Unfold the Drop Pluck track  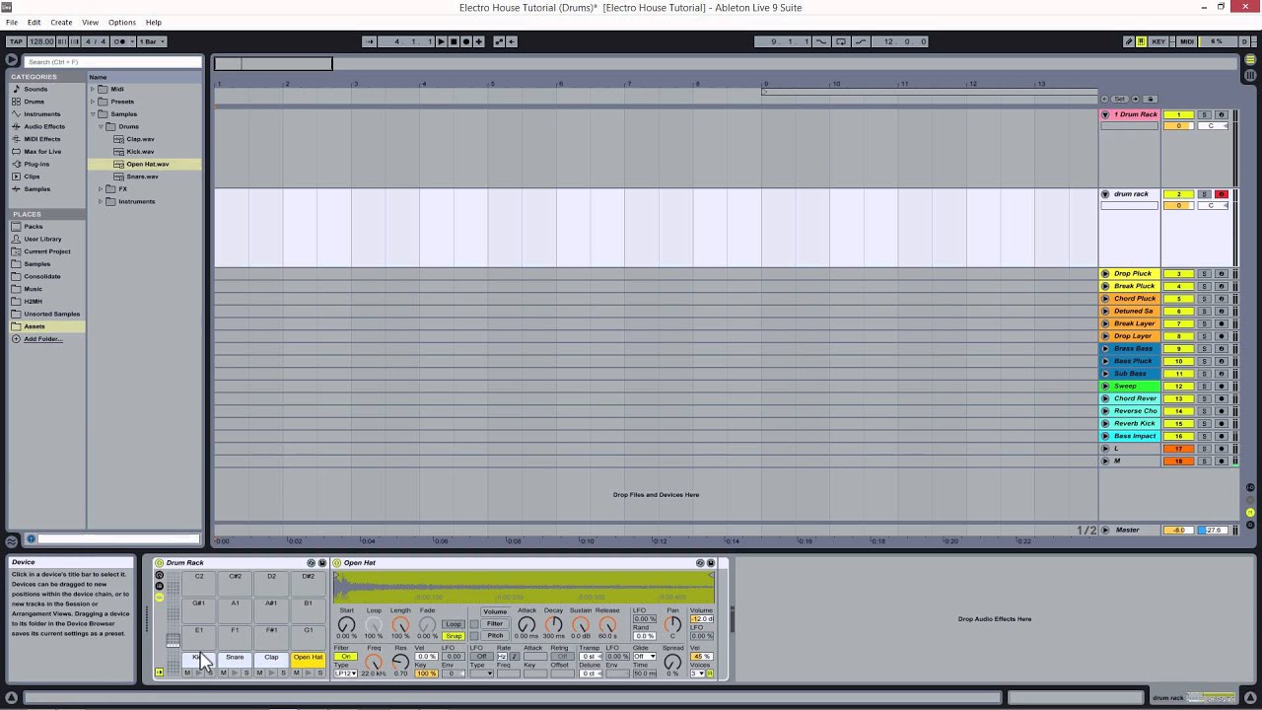coord(1105,274)
